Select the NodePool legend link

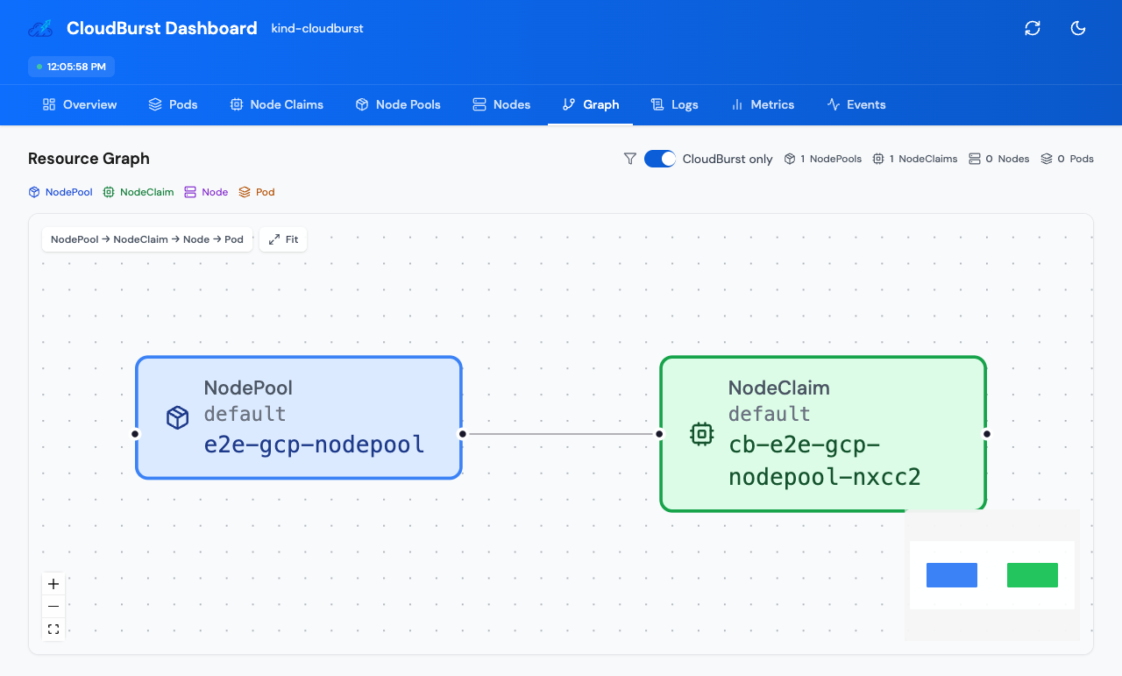click(x=60, y=192)
